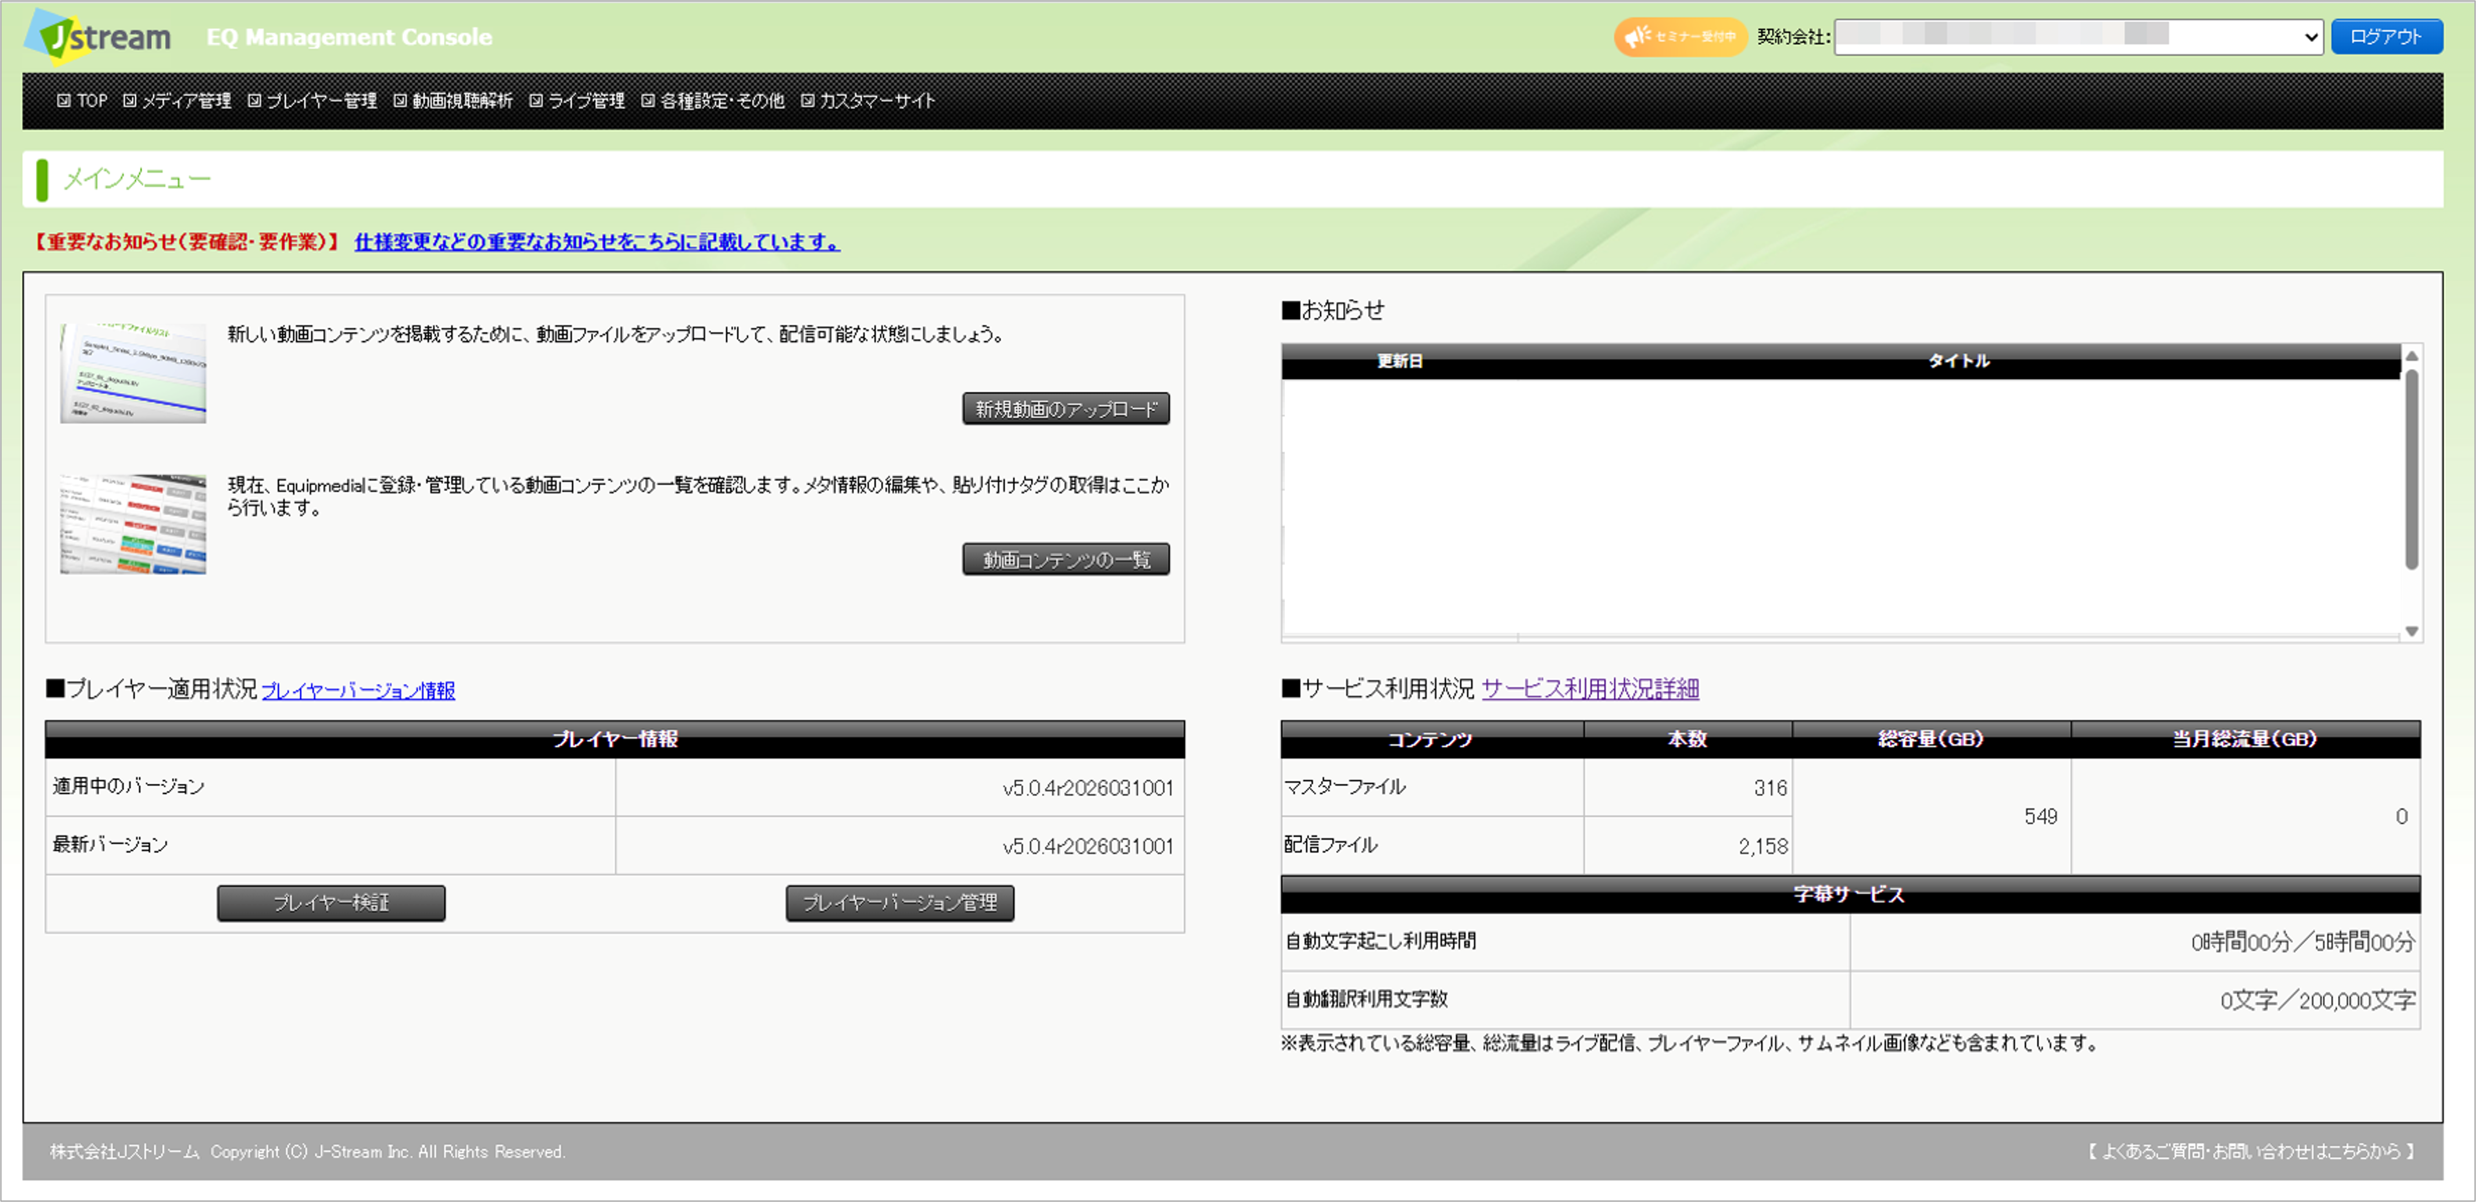Click the マスターファイル count 316
This screenshot has width=2476, height=1202.
click(x=1771, y=789)
